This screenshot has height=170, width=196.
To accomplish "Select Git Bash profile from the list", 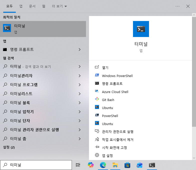I will tap(108, 100).
